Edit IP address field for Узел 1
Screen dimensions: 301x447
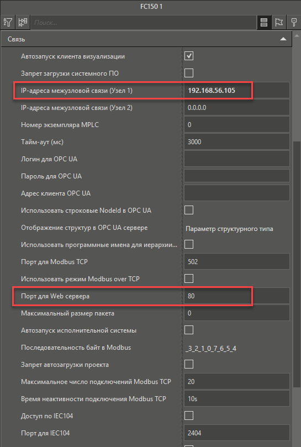pyautogui.click(x=236, y=91)
